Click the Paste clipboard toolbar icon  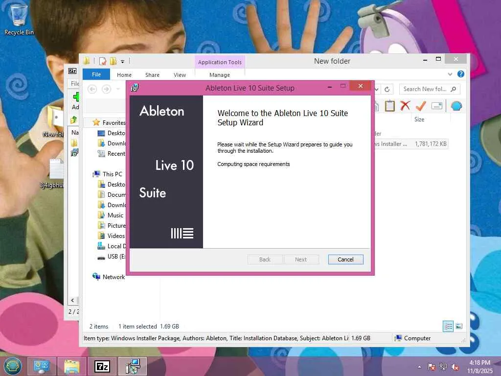pyautogui.click(x=390, y=106)
